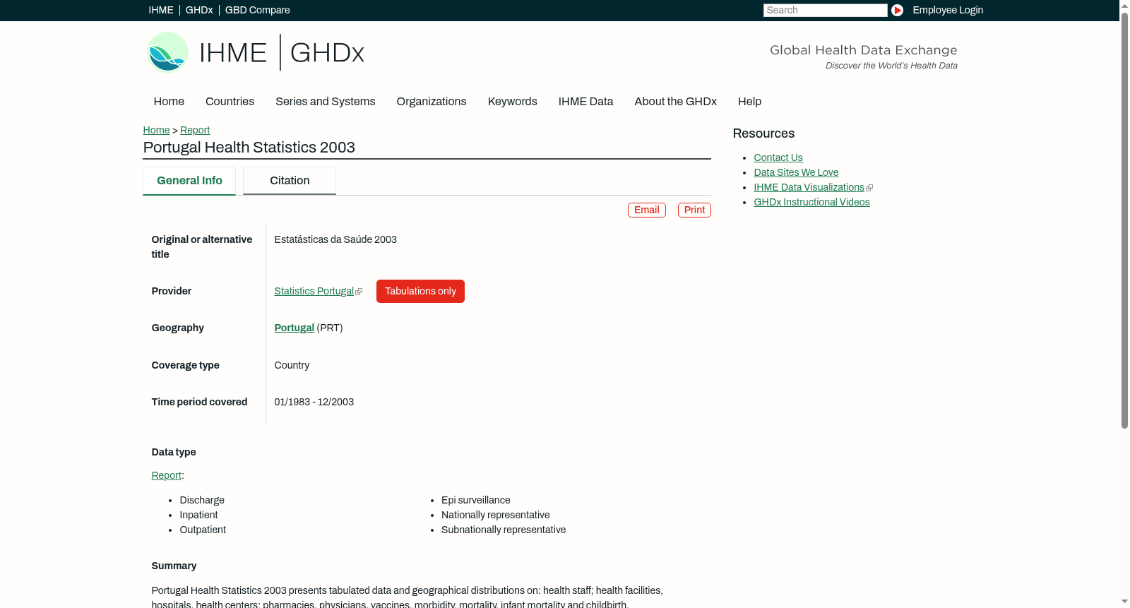Image resolution: width=1130 pixels, height=608 pixels.
Task: Click the 'Inpatient' list item
Action: tap(198, 515)
